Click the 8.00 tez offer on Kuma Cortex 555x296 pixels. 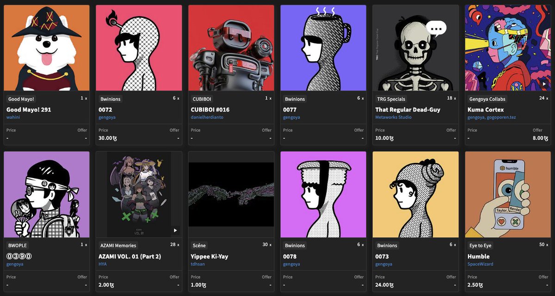click(x=541, y=138)
